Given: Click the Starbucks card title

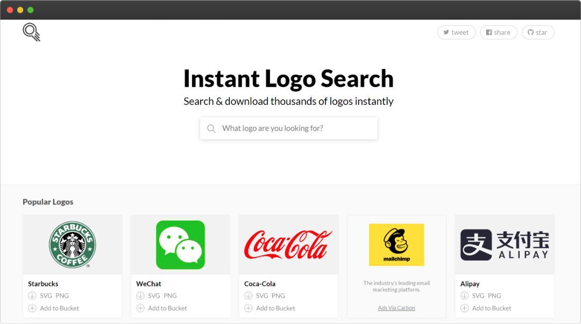Looking at the screenshot, I should point(43,284).
